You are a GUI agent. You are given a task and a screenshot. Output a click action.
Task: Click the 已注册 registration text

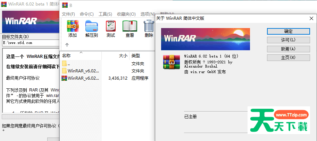click(x=190, y=117)
